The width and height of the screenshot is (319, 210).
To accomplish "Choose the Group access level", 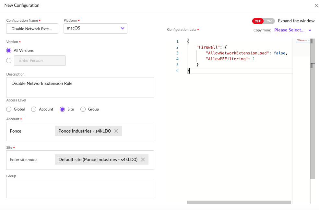I will [x=83, y=109].
